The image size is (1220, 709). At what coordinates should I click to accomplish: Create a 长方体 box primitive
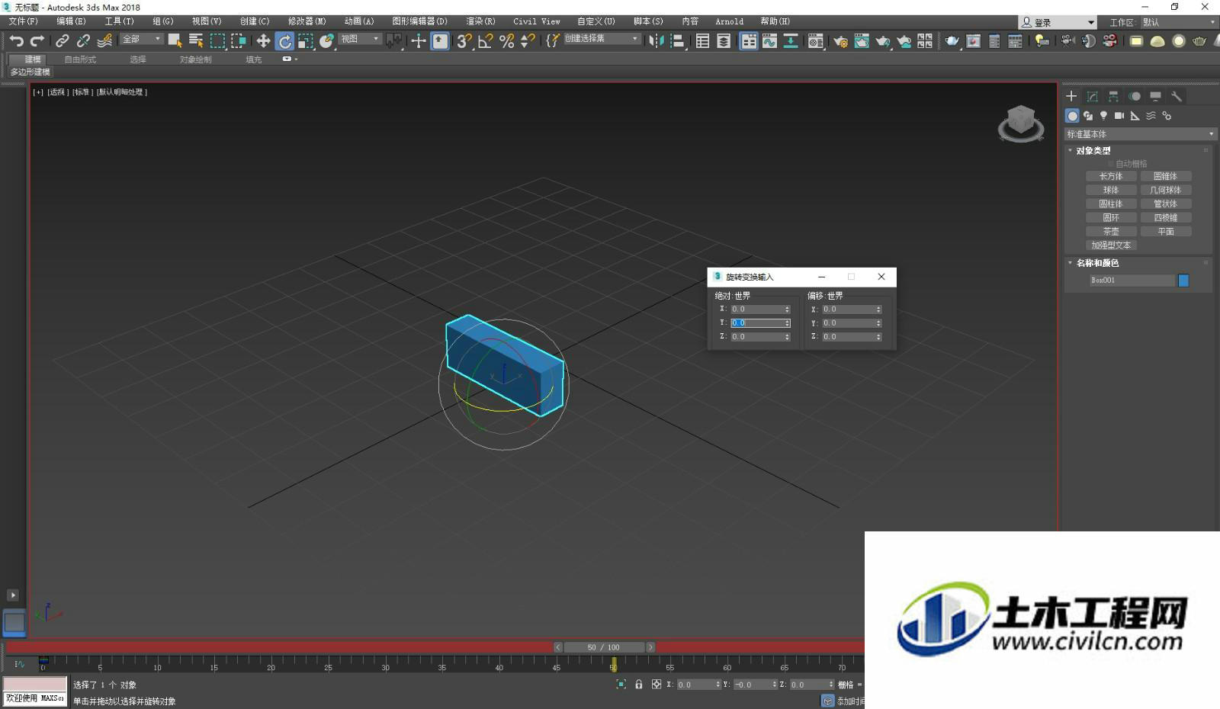click(x=1111, y=176)
